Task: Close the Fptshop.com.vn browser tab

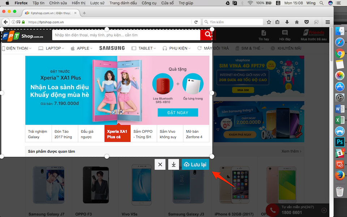Action: click(75, 13)
